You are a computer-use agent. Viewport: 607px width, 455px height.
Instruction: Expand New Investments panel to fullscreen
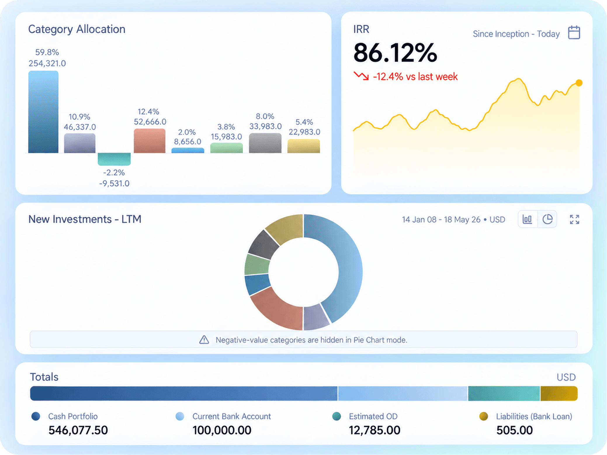pos(574,219)
